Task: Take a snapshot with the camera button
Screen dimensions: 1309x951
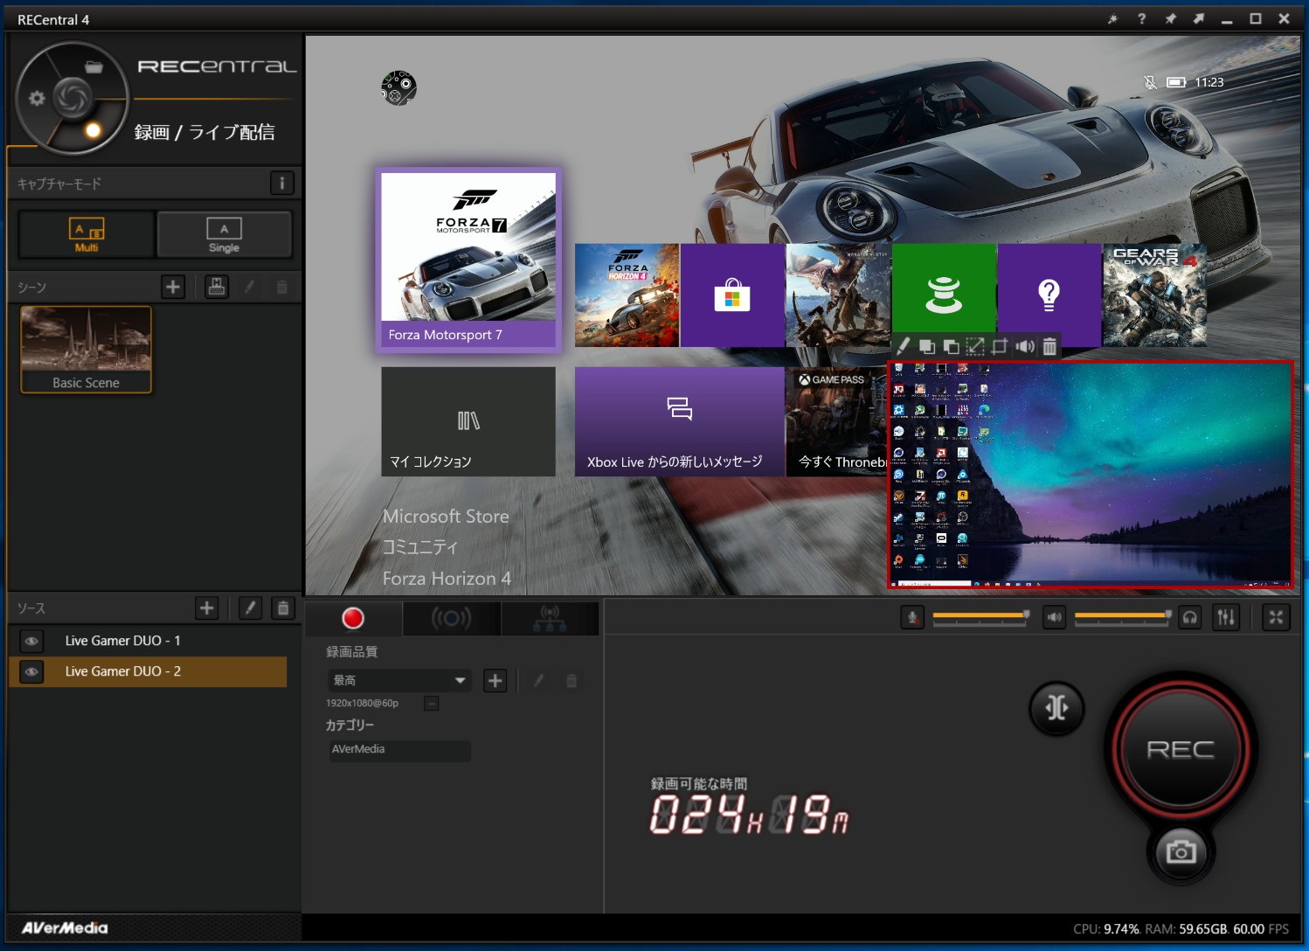Action: (1181, 851)
